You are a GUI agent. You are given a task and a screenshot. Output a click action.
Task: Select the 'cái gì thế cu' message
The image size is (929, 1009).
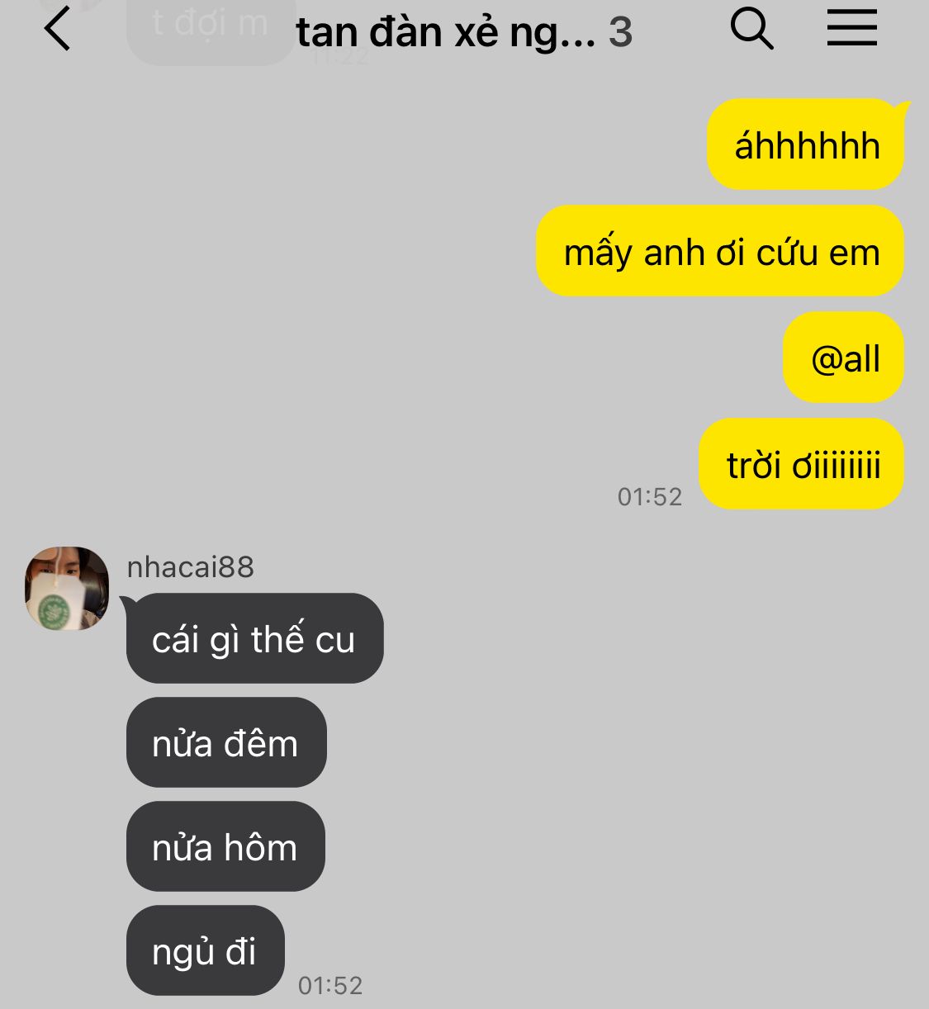coord(254,638)
